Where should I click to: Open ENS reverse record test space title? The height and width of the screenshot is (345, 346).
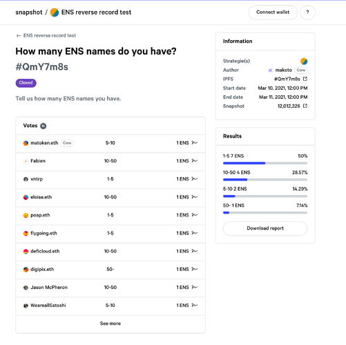(96, 12)
